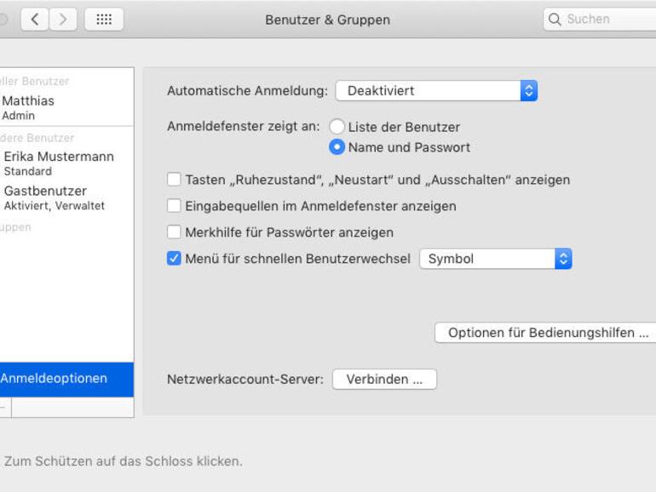Show all preferences grid button

click(x=104, y=19)
